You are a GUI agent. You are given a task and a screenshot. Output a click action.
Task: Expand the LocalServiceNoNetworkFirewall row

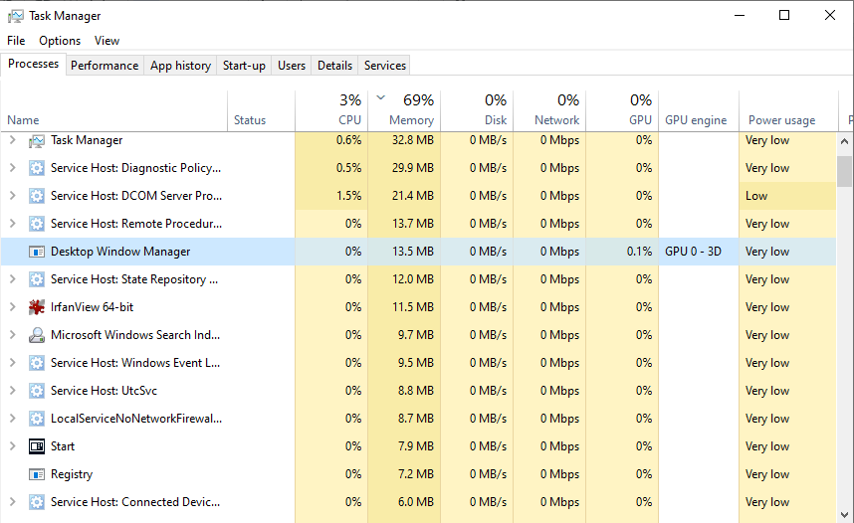tap(13, 418)
